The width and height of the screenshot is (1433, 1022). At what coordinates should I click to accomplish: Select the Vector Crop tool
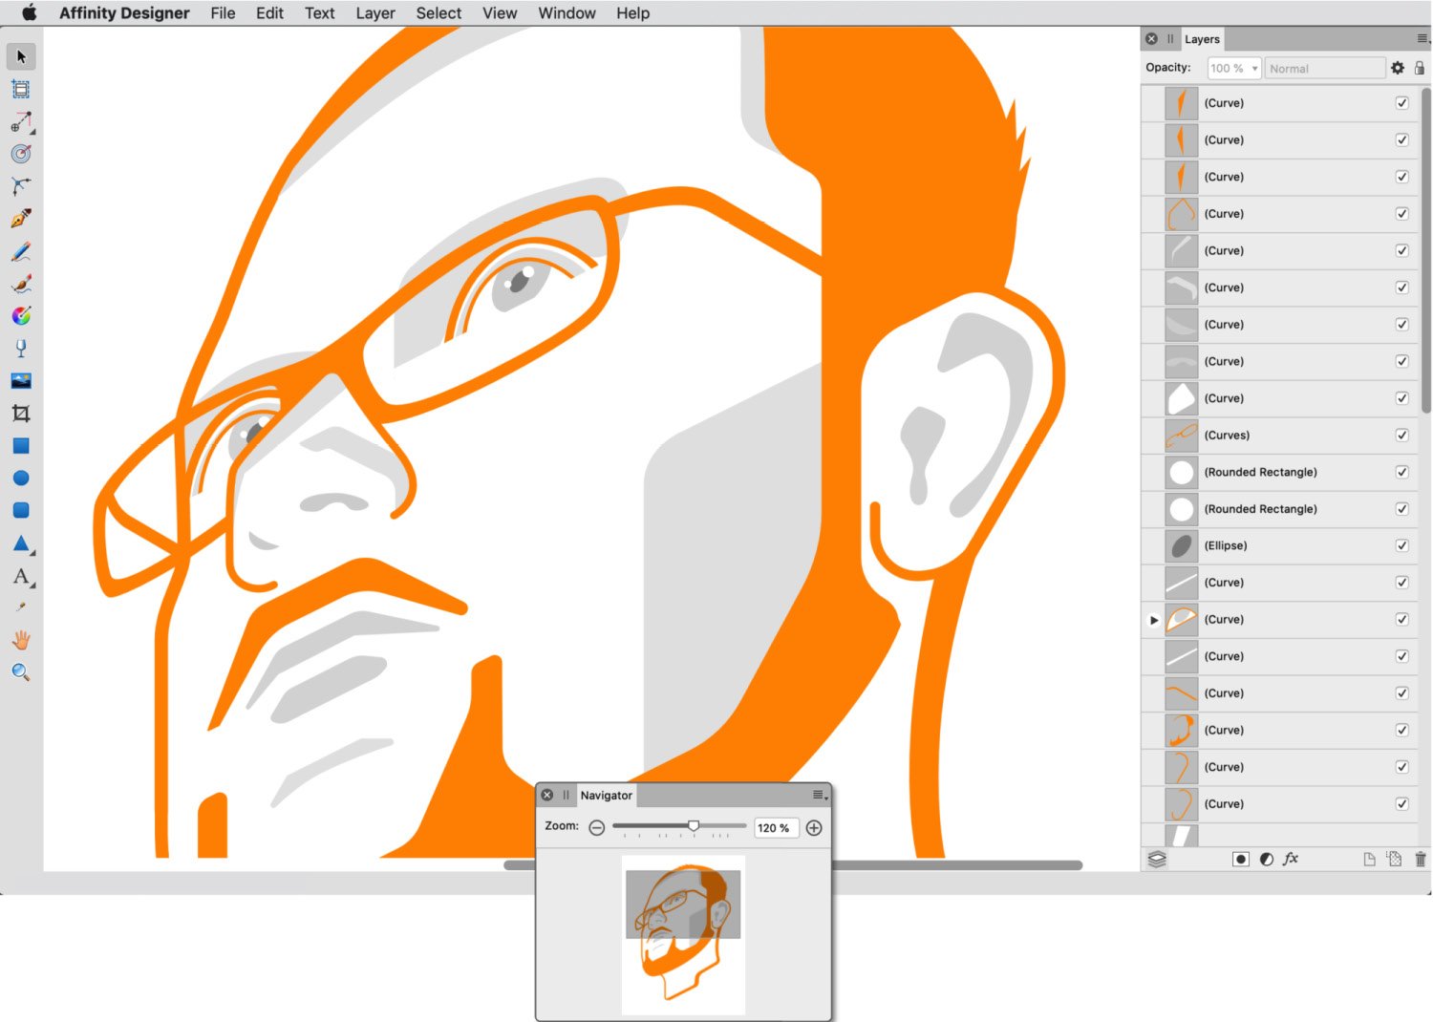tap(21, 414)
